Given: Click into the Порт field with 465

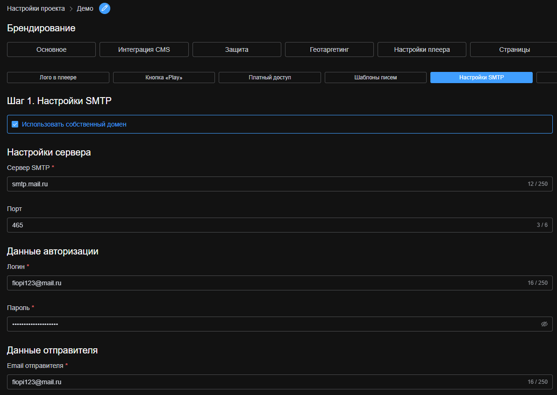Looking at the screenshot, I should (279, 225).
